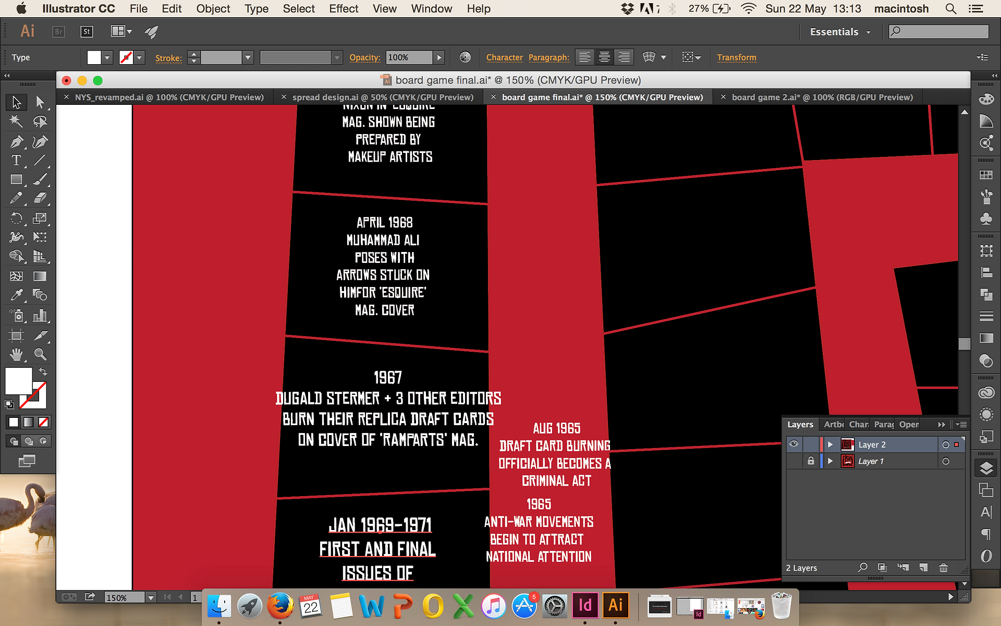This screenshot has width=1001, height=626.
Task: Set paragraph alignment to center
Action: pyautogui.click(x=605, y=57)
